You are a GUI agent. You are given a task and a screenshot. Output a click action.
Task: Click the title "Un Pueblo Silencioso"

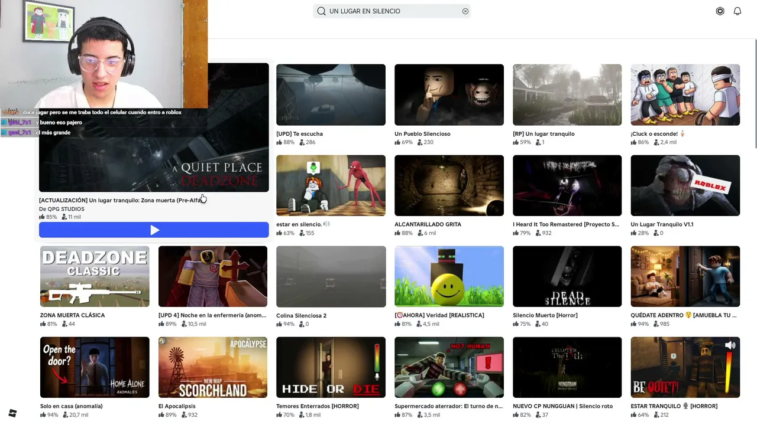pyautogui.click(x=422, y=134)
